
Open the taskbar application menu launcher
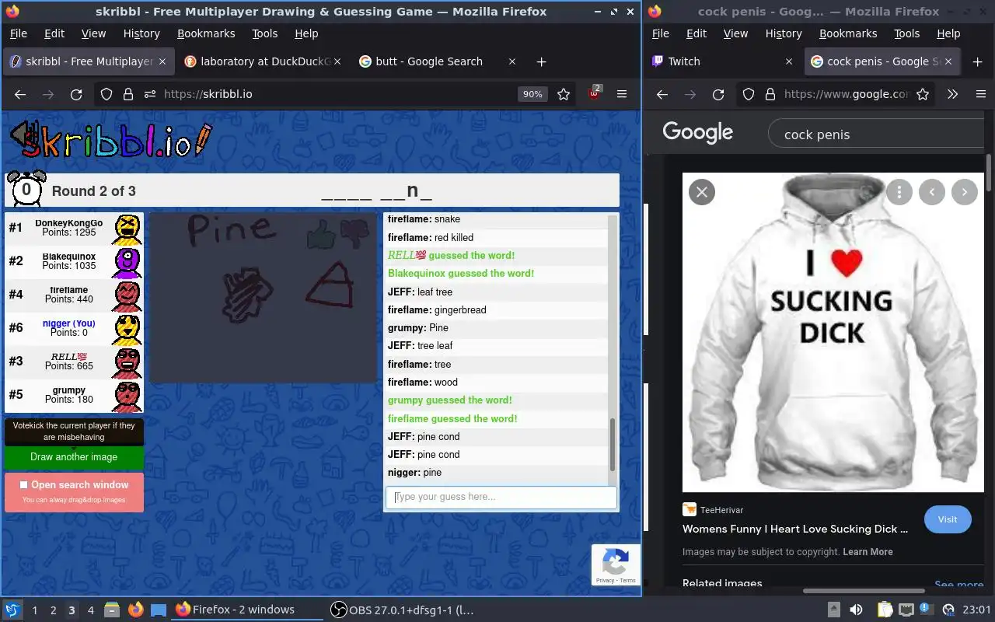pyautogui.click(x=12, y=610)
